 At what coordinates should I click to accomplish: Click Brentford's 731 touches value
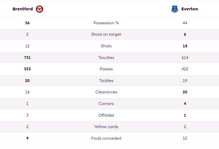click(x=27, y=57)
